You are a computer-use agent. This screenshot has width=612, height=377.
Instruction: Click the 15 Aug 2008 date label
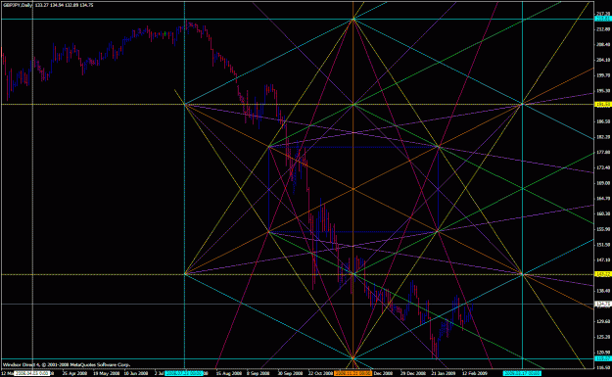point(229,373)
